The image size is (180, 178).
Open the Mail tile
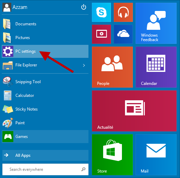(156, 155)
